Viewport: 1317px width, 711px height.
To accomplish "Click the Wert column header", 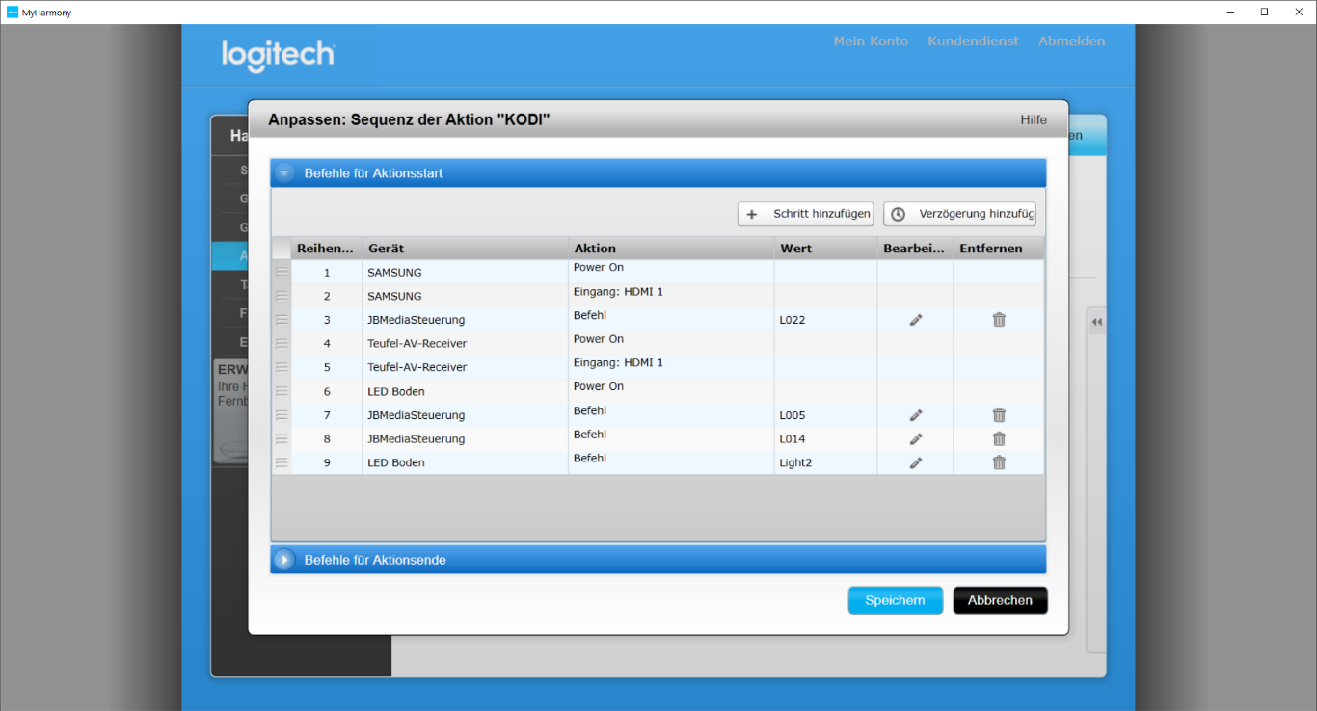I will click(x=825, y=248).
